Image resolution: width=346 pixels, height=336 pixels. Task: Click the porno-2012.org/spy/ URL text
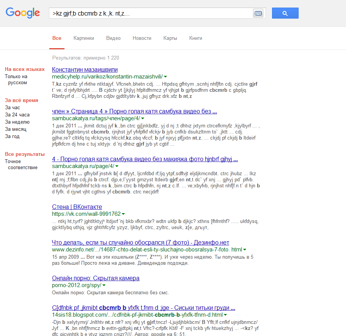tap(77, 285)
